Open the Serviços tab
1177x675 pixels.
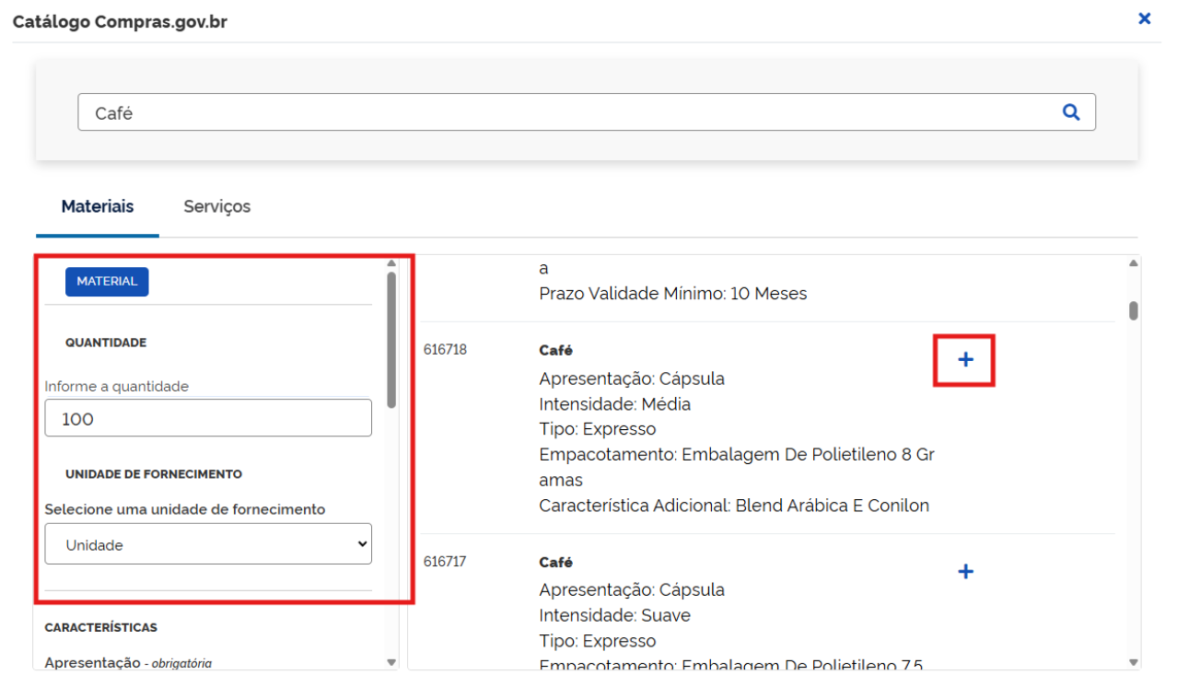click(x=216, y=207)
